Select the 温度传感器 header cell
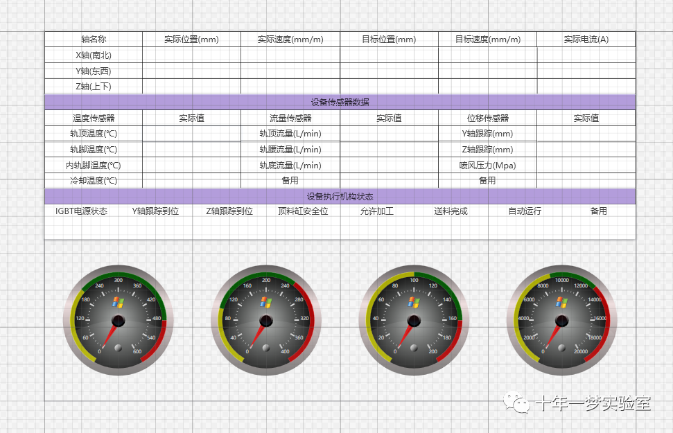 (94, 118)
